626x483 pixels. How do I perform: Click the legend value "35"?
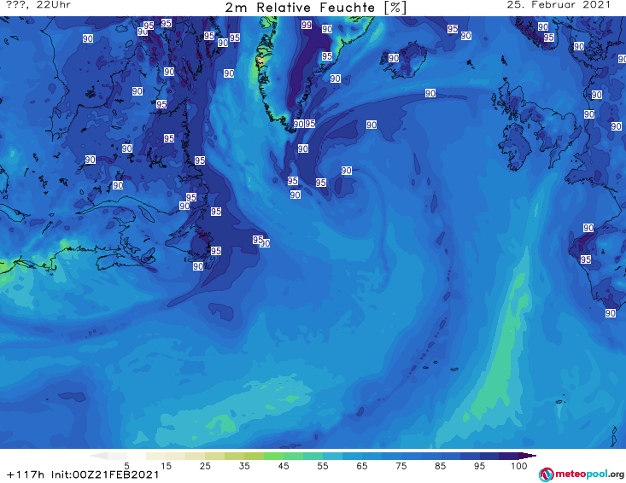point(244,466)
